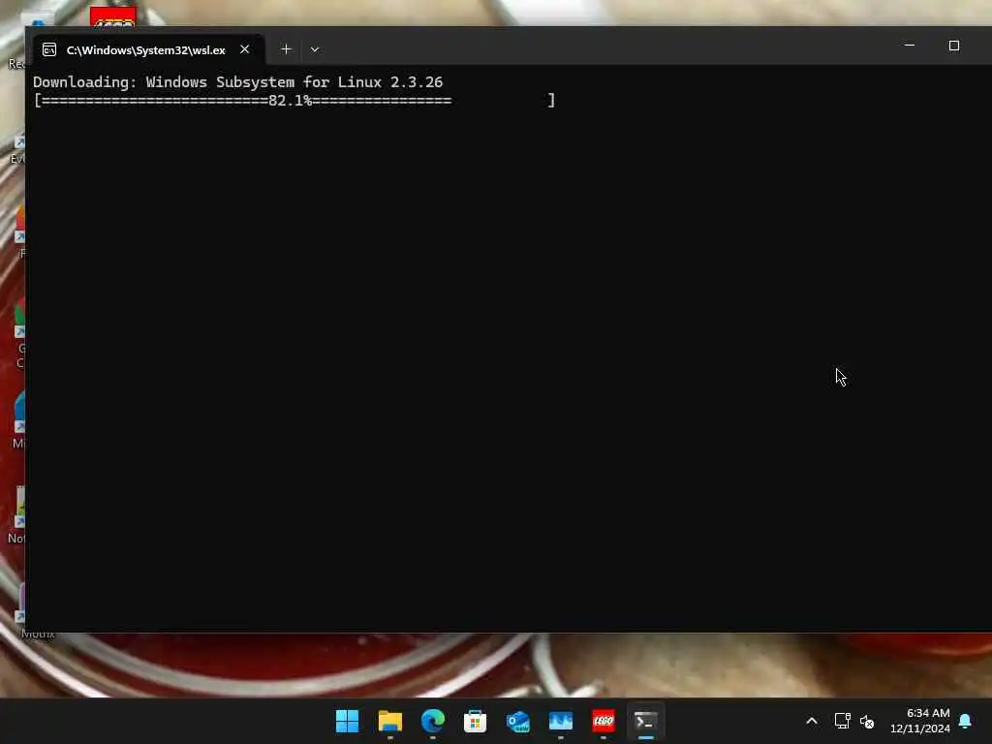The width and height of the screenshot is (992, 744).
Task: Expand the new tab profile dropdown
Action: (315, 49)
